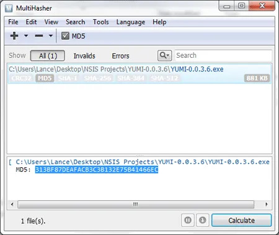Open the add-files dropdown arrow
279x235 pixels.
pos(26,36)
